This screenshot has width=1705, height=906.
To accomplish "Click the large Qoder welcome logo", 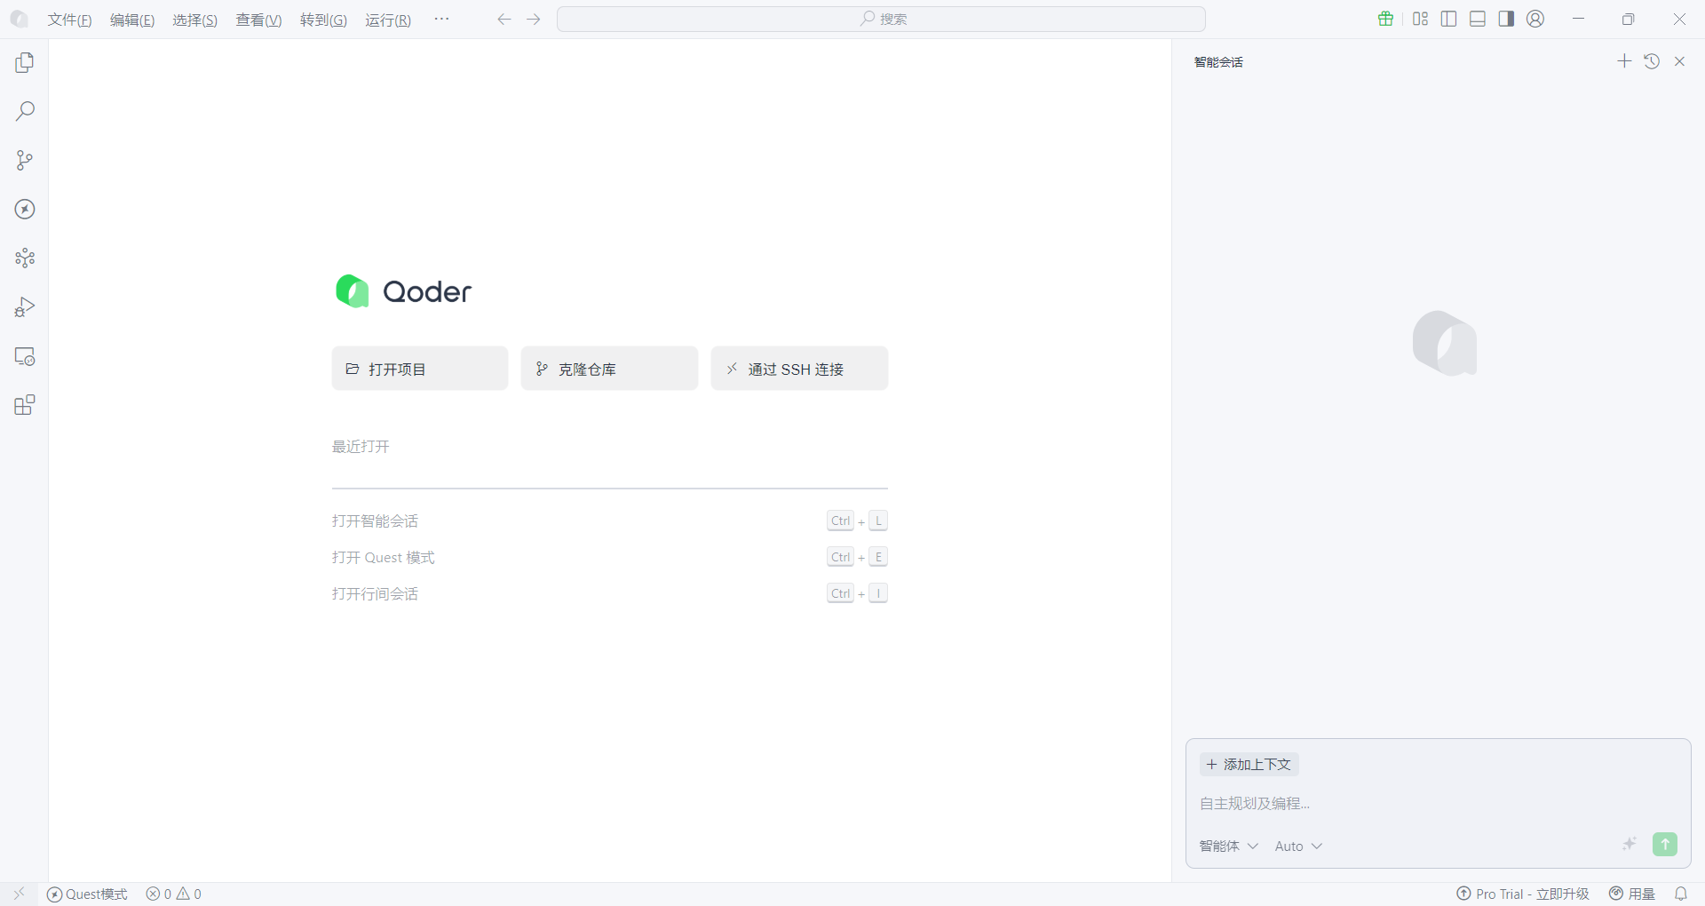I will tap(404, 291).
